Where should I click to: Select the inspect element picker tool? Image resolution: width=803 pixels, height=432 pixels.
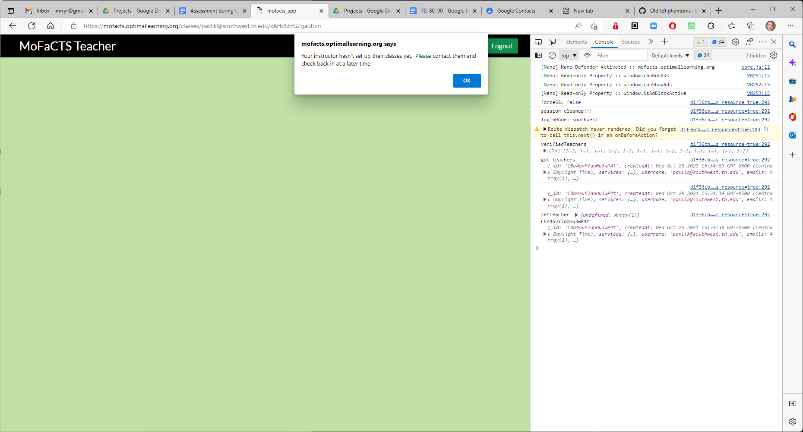coord(538,42)
